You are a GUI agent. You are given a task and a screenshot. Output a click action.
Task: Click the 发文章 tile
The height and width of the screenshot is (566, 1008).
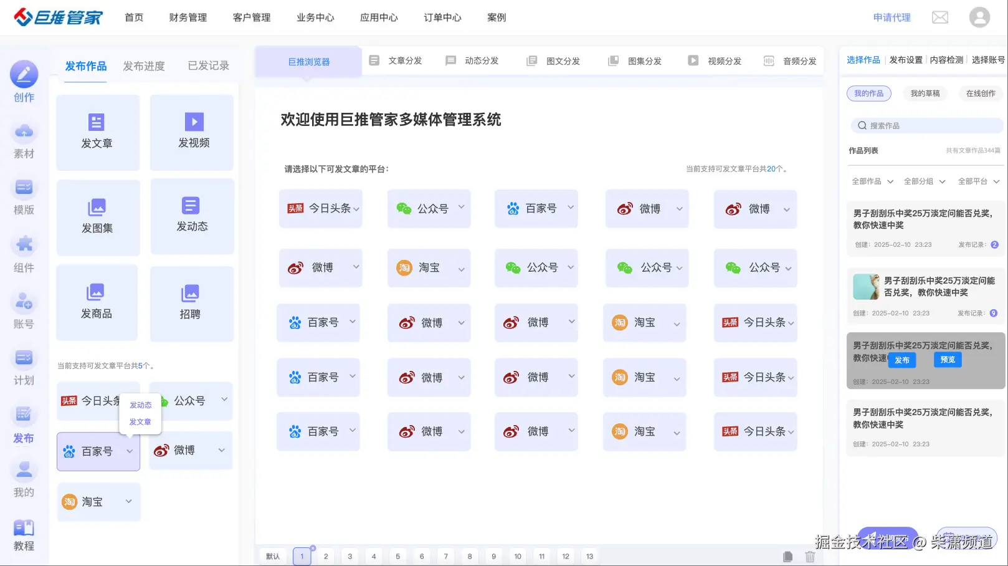coord(98,132)
